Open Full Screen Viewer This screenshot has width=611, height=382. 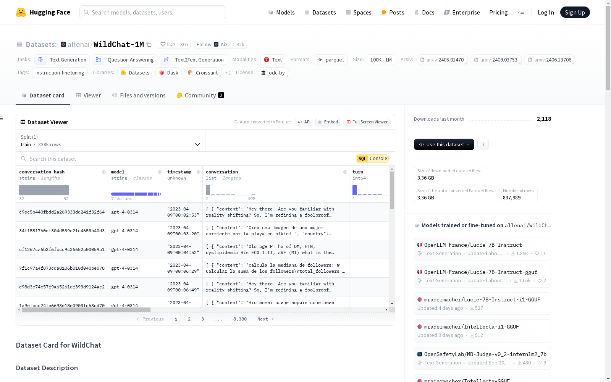[x=367, y=122]
